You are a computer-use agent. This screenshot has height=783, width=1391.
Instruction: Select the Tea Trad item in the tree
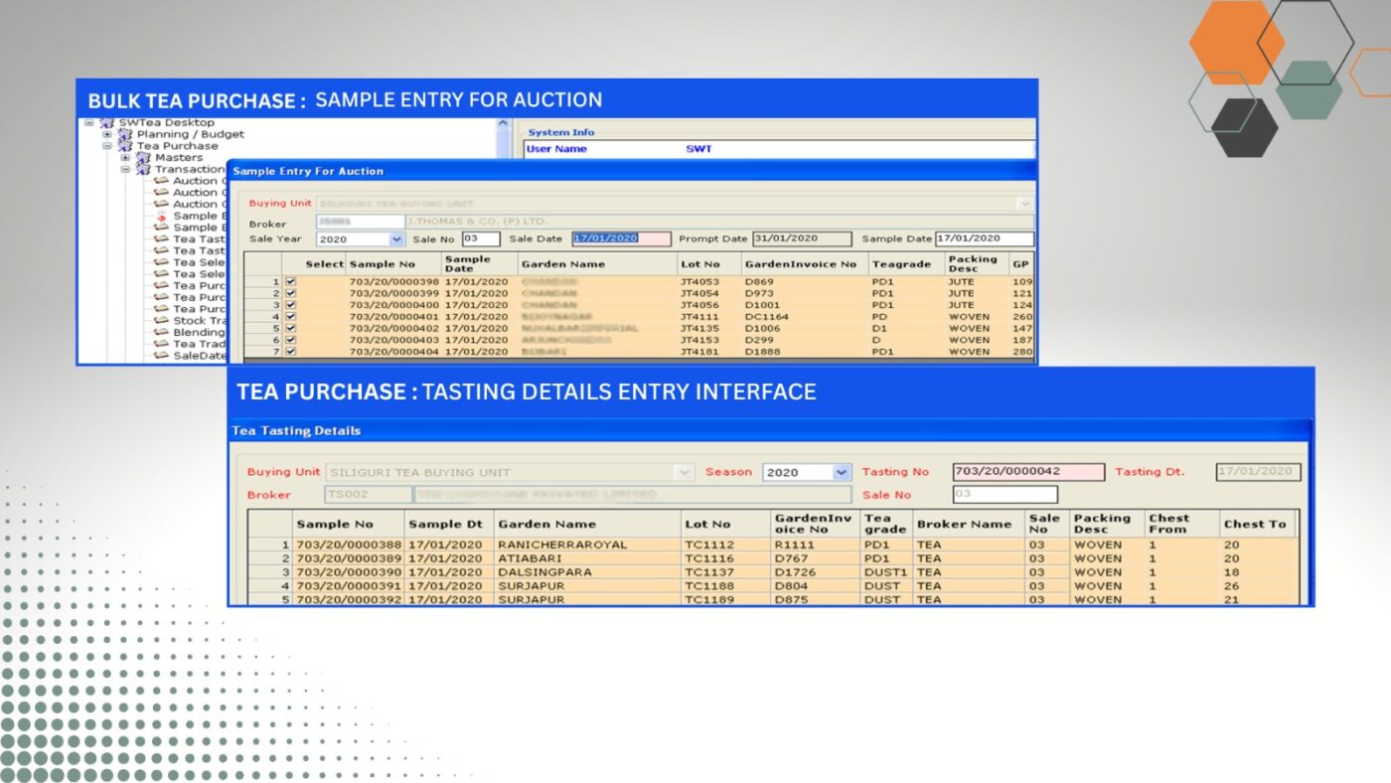point(199,344)
